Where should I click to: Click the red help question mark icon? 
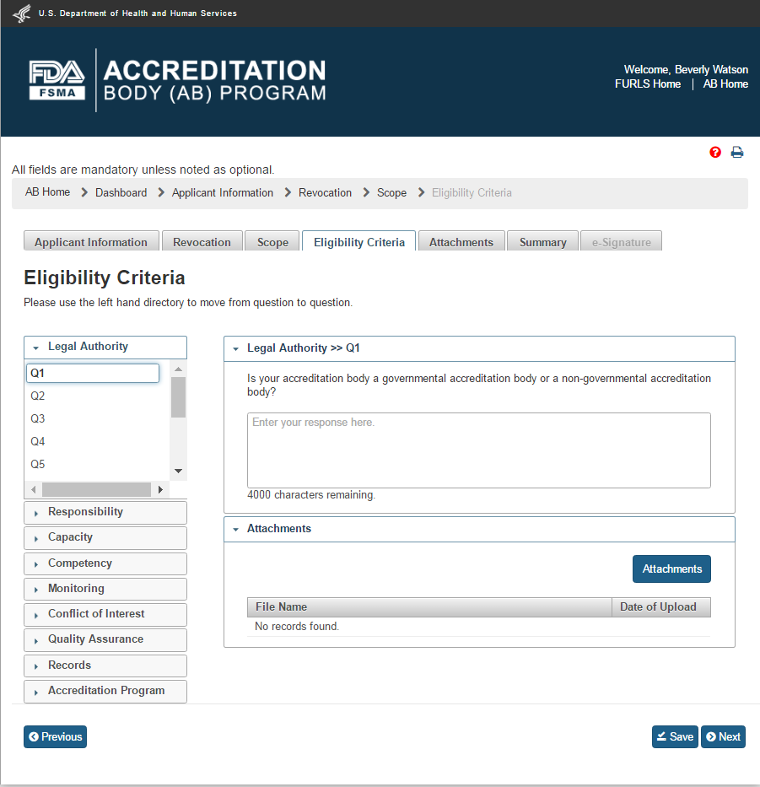pyautogui.click(x=715, y=153)
